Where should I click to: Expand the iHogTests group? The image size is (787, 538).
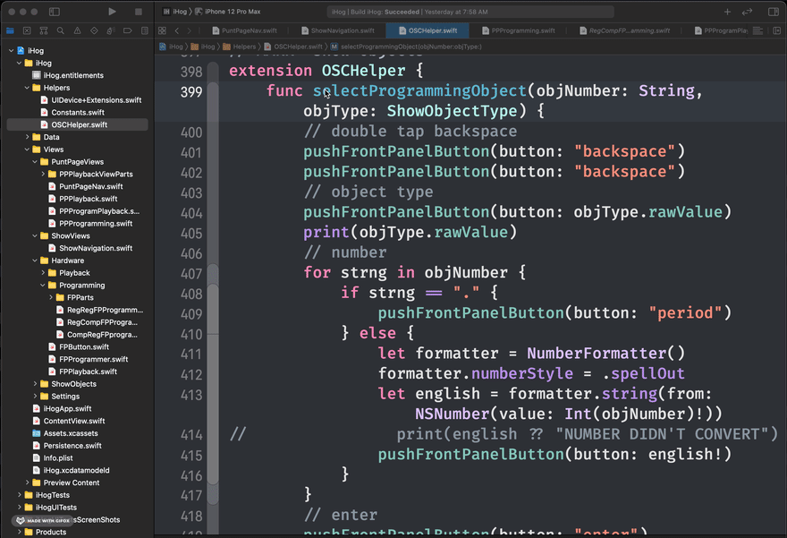[19, 495]
